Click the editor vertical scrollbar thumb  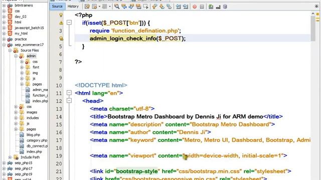point(312,28)
